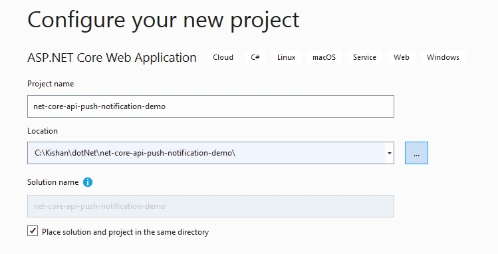Click the ASP.NET Core Web Application heading
The image size is (498, 254).
(112, 57)
